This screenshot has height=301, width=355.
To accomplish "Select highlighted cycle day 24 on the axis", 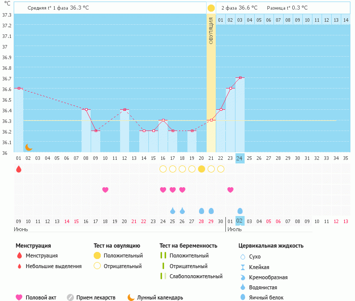I will pyautogui.click(x=240, y=158).
